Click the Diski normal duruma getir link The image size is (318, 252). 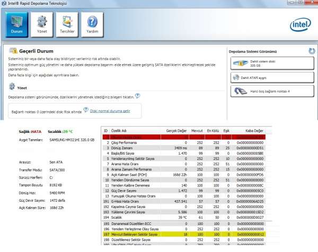pos(110,111)
